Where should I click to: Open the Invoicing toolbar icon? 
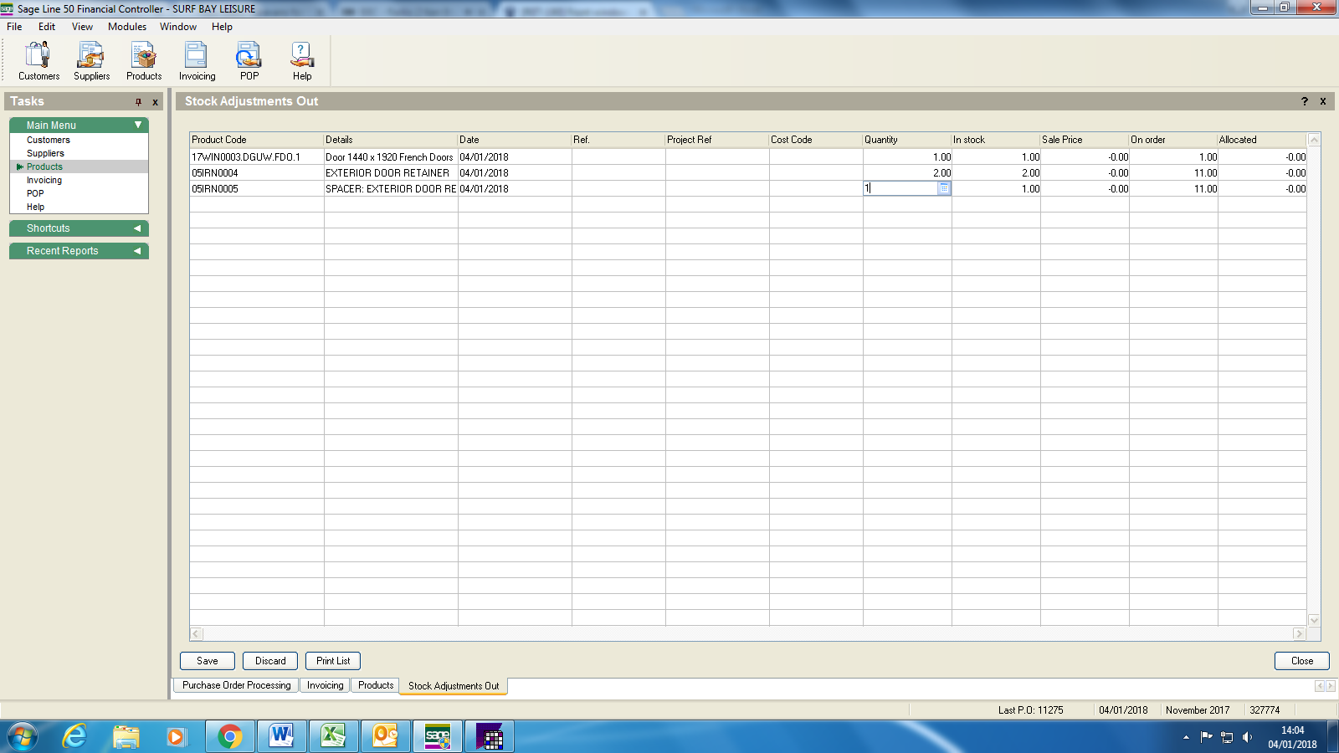click(x=197, y=61)
